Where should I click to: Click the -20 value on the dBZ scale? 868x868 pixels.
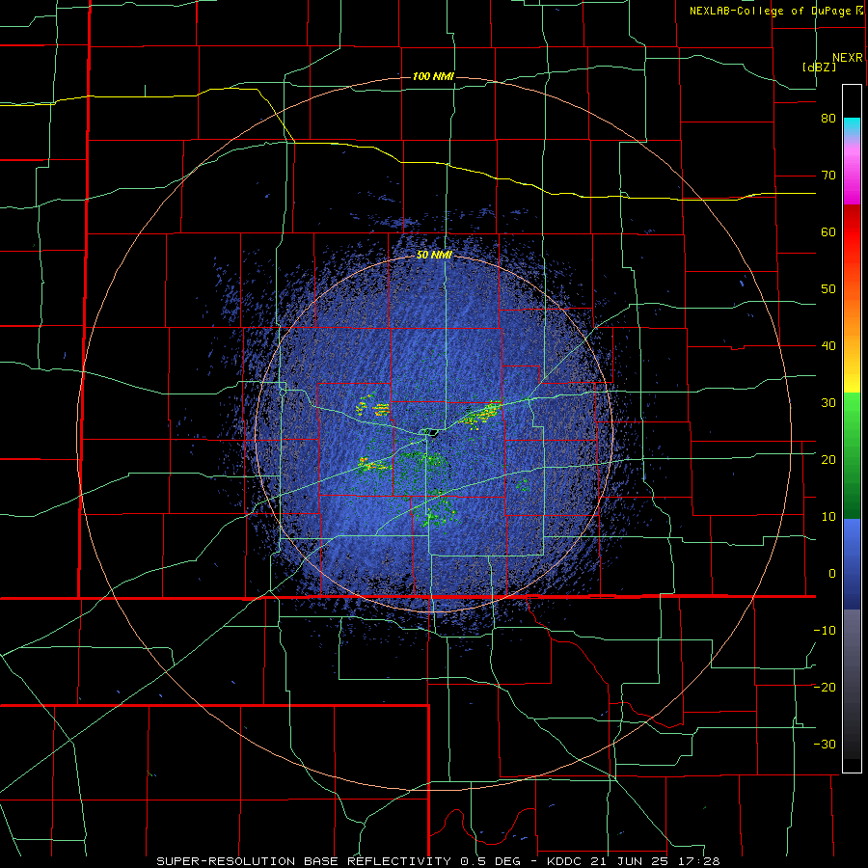click(x=825, y=688)
